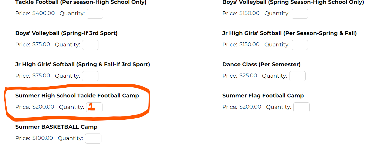Click the Summer BASKETBALL Camp heading
The image size is (392, 146).
pyautogui.click(x=56, y=127)
